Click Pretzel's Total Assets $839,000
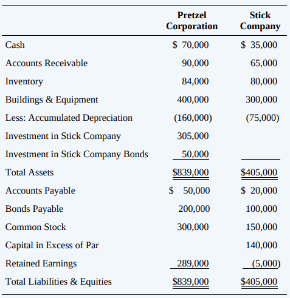 tap(190, 172)
